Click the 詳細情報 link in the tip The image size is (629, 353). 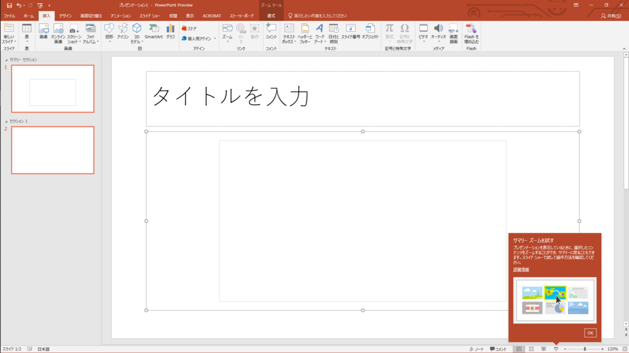[521, 270]
